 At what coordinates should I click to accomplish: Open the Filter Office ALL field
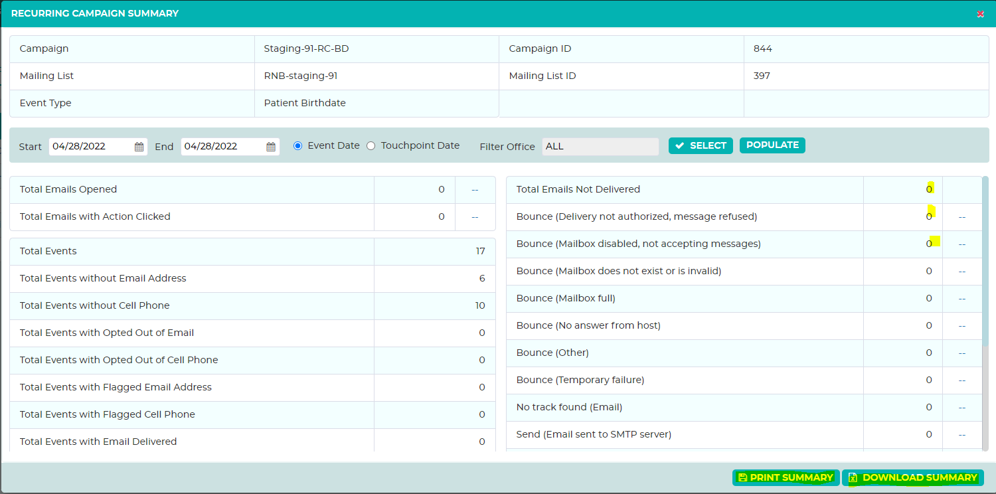click(600, 147)
